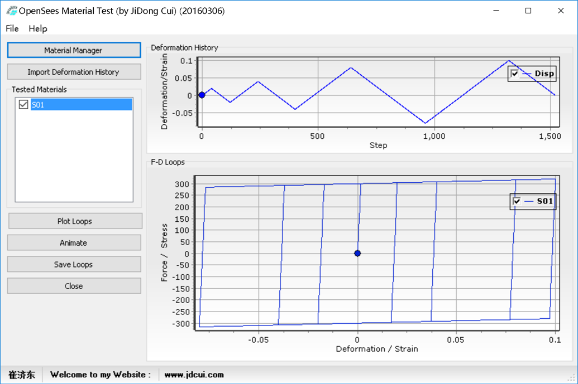
Task: Click the 'Deformation / Strain' x-axis label
Action: 377,349
